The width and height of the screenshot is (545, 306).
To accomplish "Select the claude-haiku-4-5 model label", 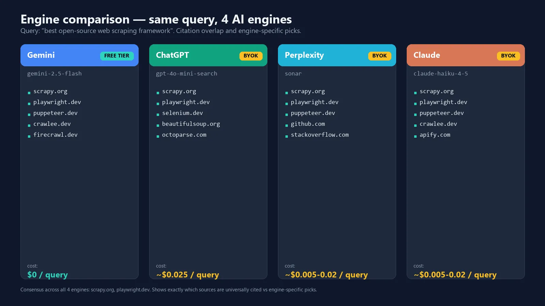I will [441, 73].
